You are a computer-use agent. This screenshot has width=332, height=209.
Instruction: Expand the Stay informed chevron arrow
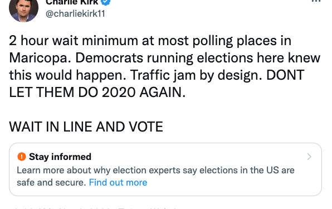coord(309,157)
